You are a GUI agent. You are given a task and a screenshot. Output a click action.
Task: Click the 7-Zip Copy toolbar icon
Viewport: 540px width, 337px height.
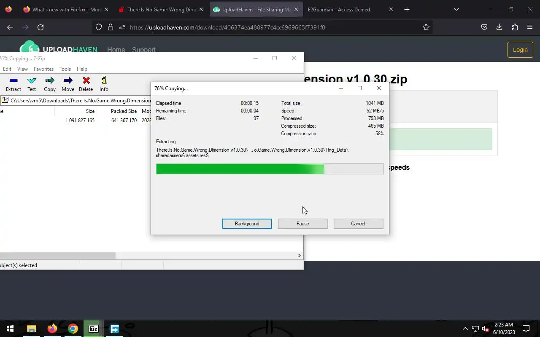tap(50, 84)
